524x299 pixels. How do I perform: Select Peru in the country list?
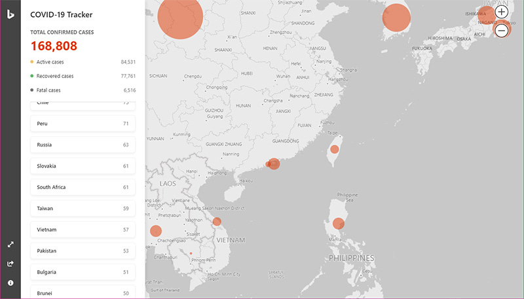point(83,123)
